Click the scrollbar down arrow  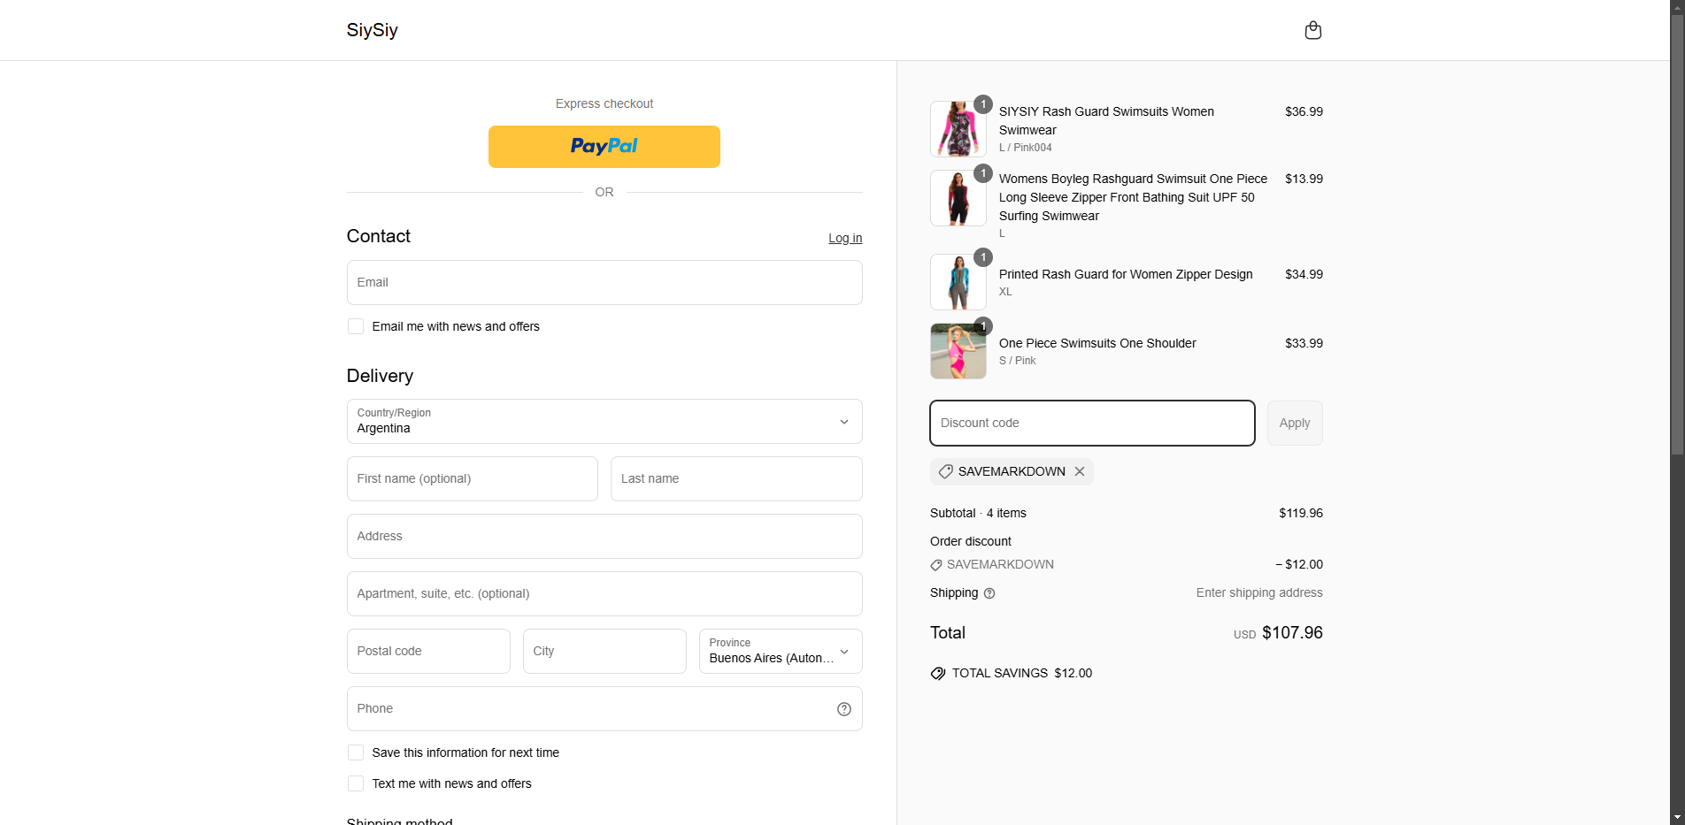pyautogui.click(x=1677, y=818)
